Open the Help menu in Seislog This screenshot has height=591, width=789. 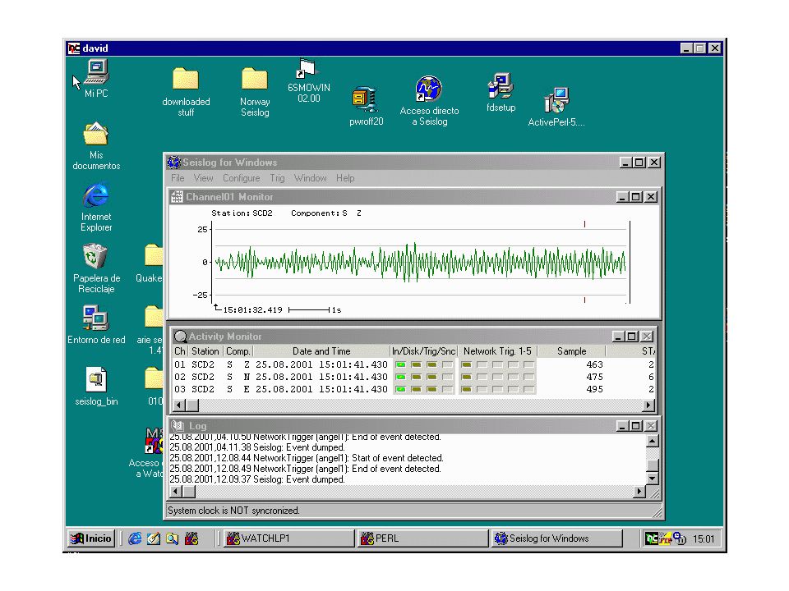[345, 178]
